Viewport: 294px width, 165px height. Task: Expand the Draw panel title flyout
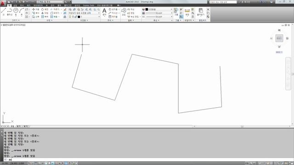pos(16,20)
